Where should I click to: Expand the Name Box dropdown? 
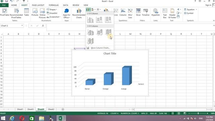[22, 26]
